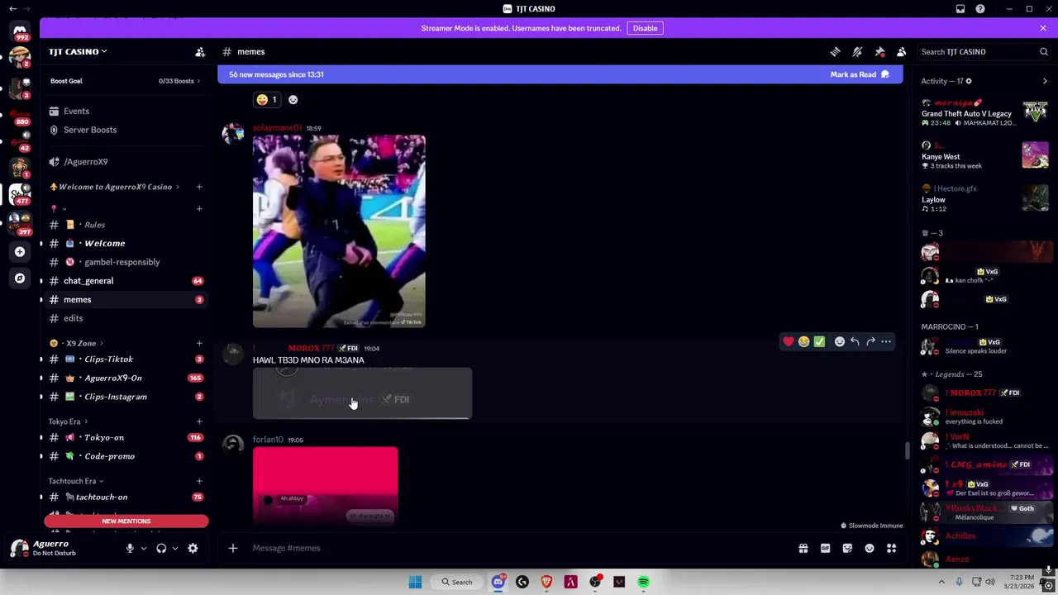Toggle headphones deafen in user panel
This screenshot has width=1058, height=595.
[161, 548]
